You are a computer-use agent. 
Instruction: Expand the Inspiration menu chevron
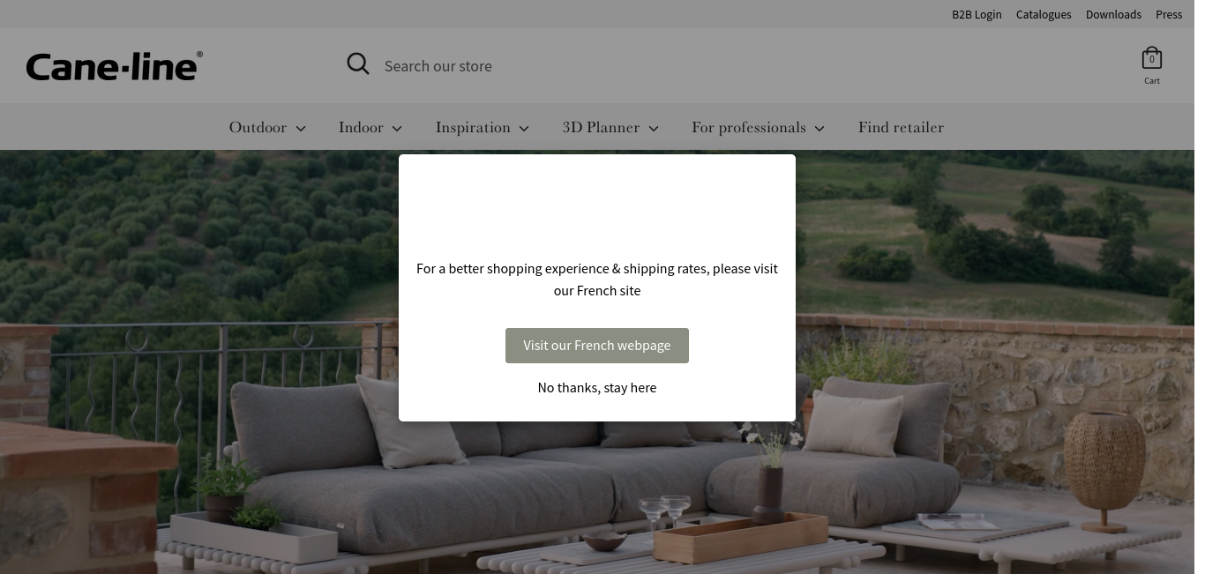524,129
